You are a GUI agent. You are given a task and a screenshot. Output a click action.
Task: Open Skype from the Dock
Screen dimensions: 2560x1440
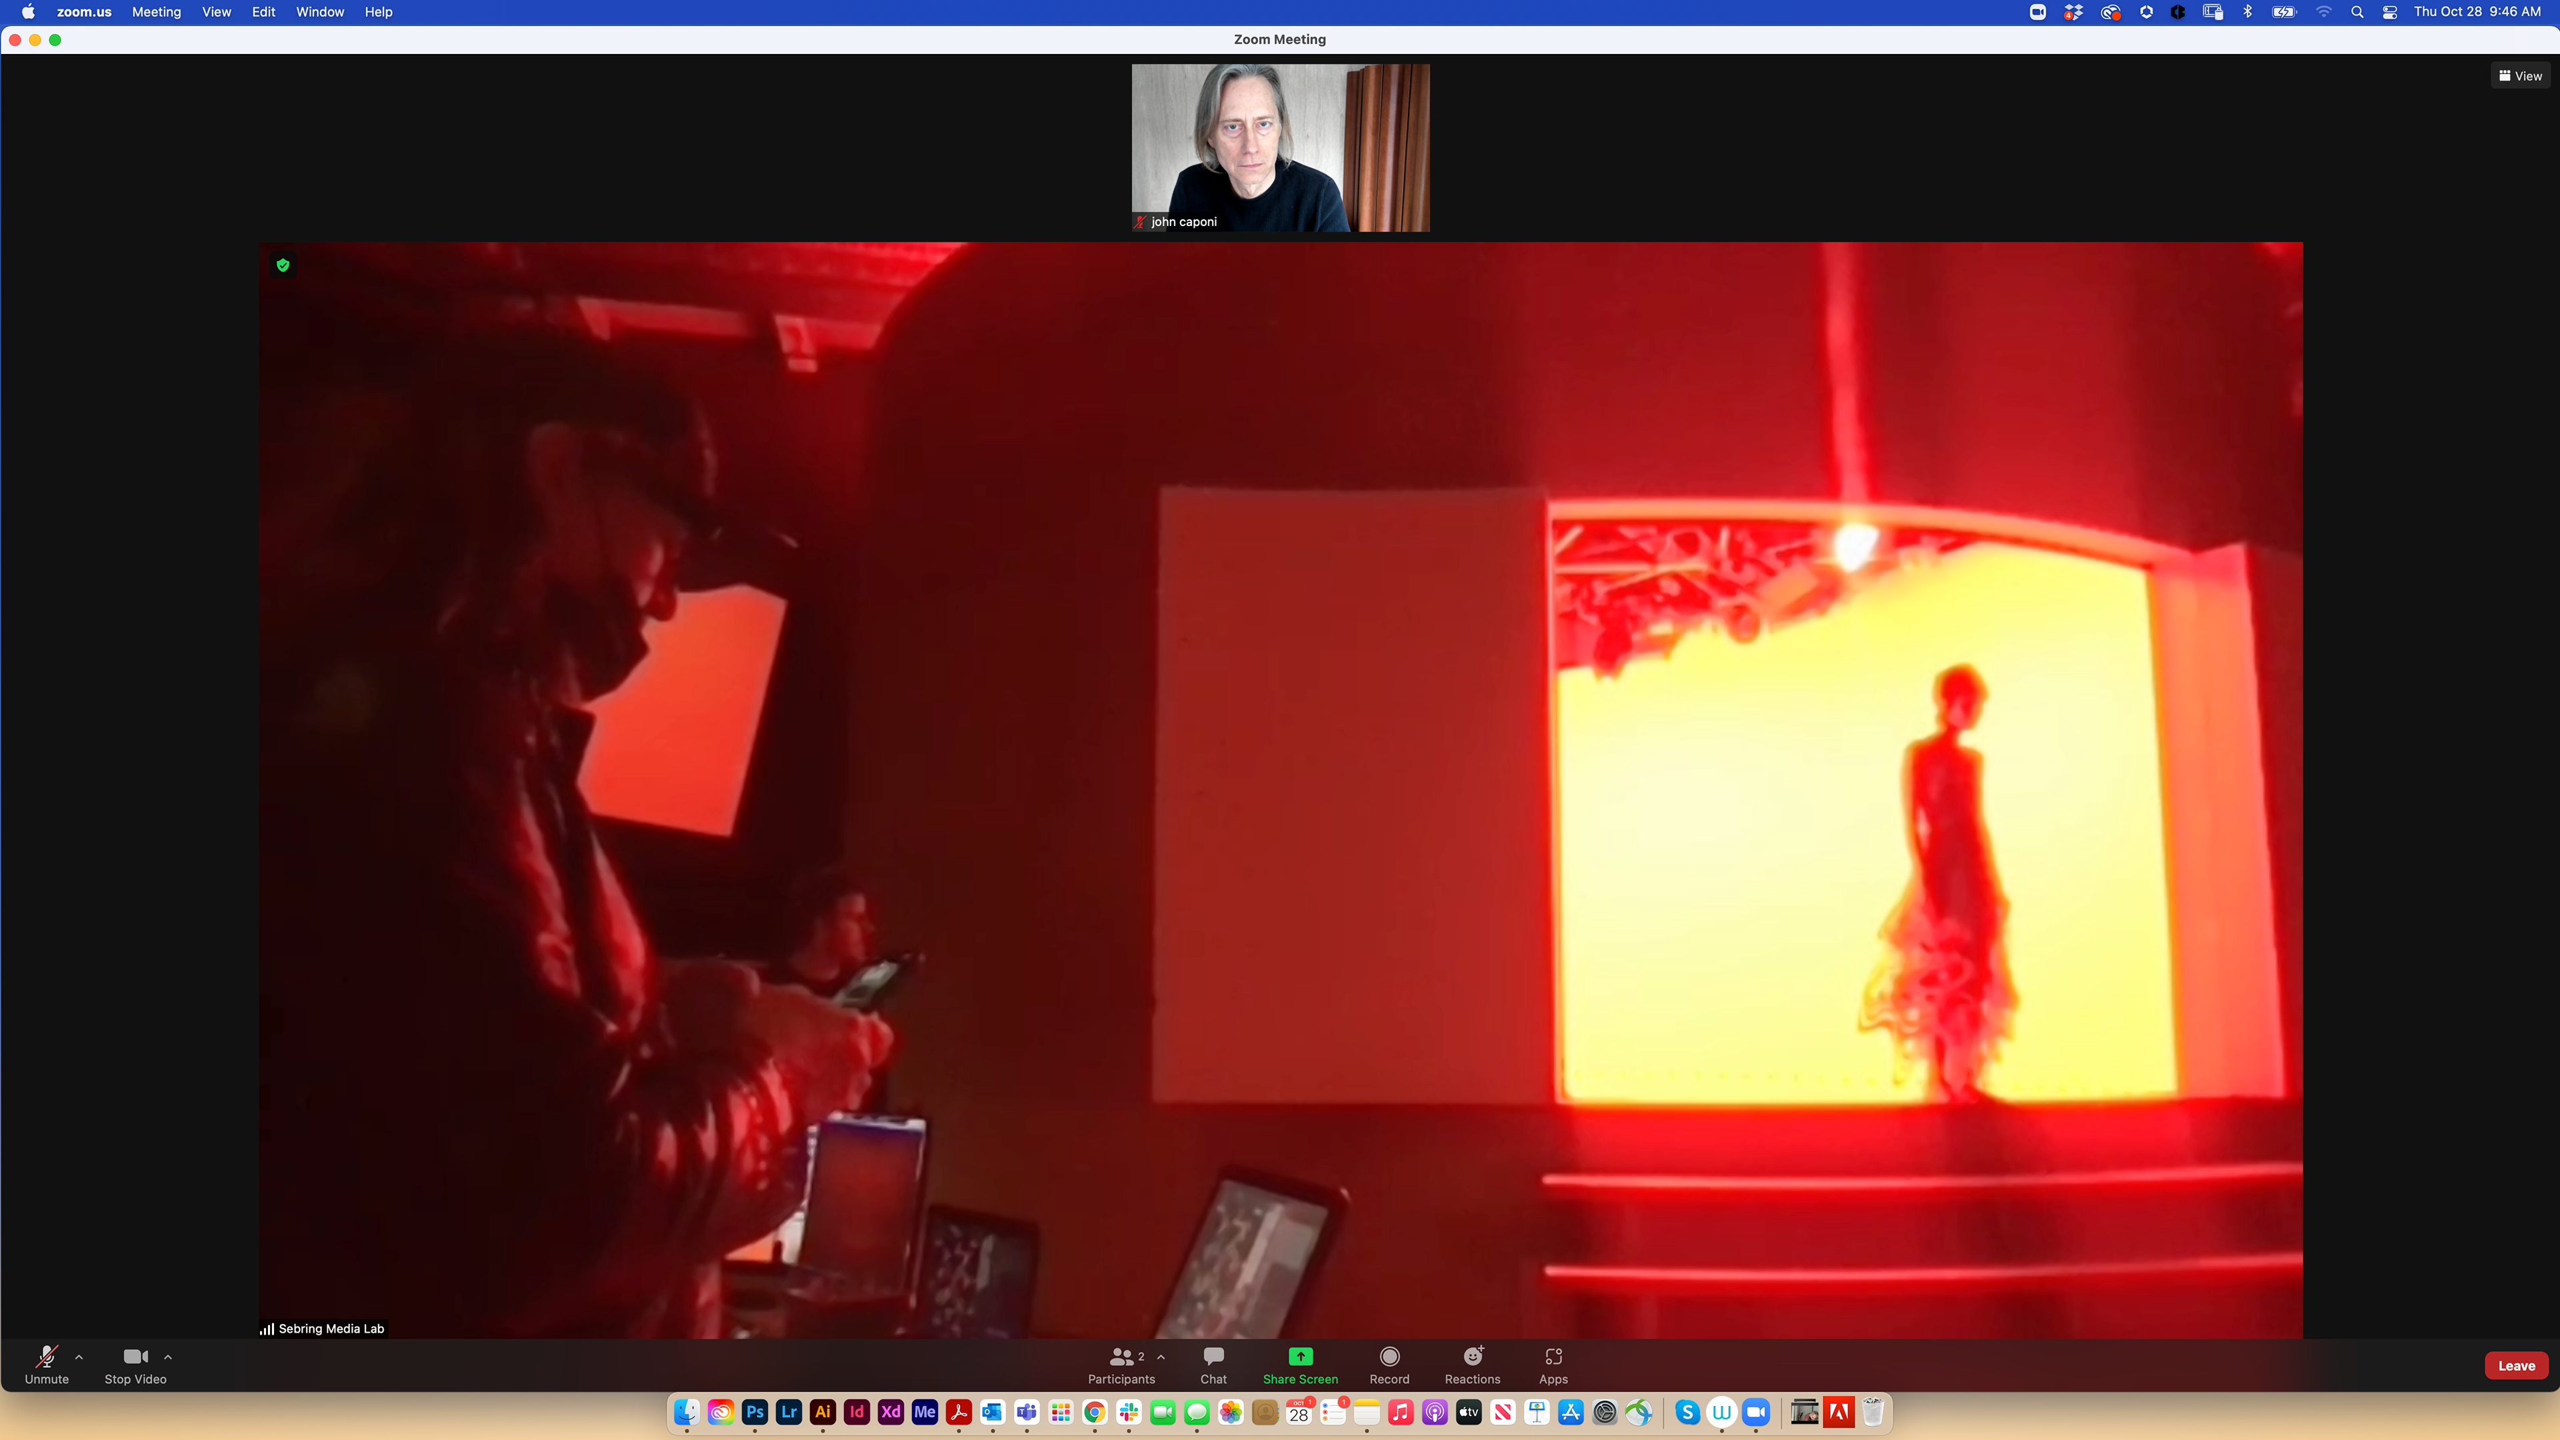coord(1687,1411)
